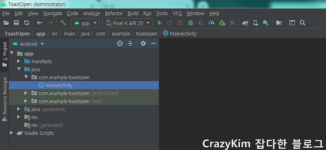Open the Run menu
The image size is (326, 150).
click(147, 14)
